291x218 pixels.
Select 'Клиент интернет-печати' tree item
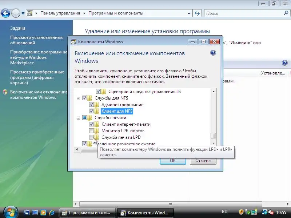tap(126, 124)
